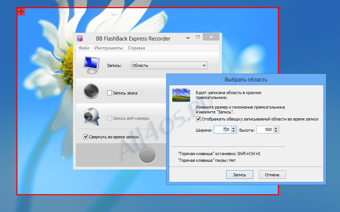Click the red move handle of recording region

[21, 12]
